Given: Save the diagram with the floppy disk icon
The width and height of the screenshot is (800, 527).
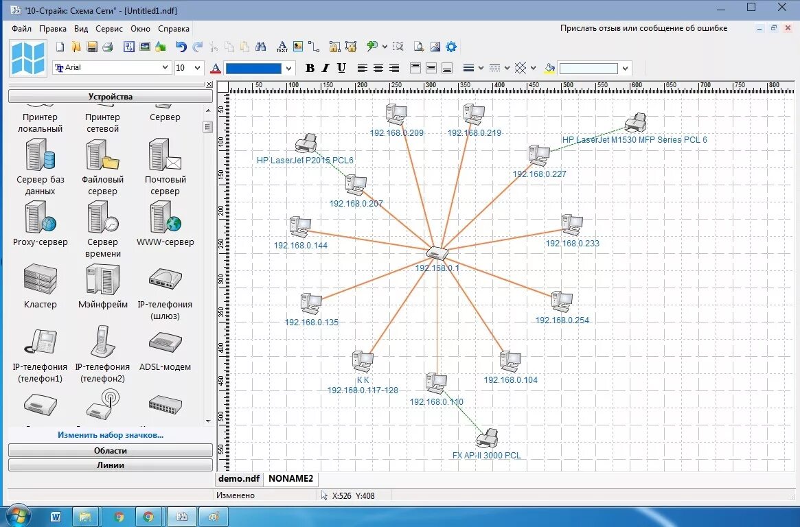Looking at the screenshot, I should 92,47.
